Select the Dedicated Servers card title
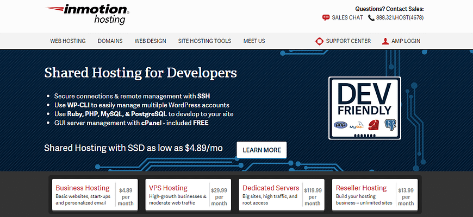Image resolution: width=473 pixels, height=217 pixels. click(x=271, y=188)
